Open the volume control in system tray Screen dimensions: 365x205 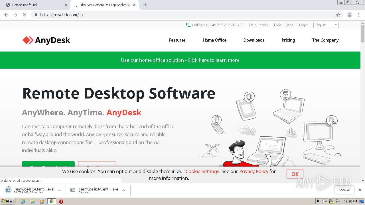point(324,201)
